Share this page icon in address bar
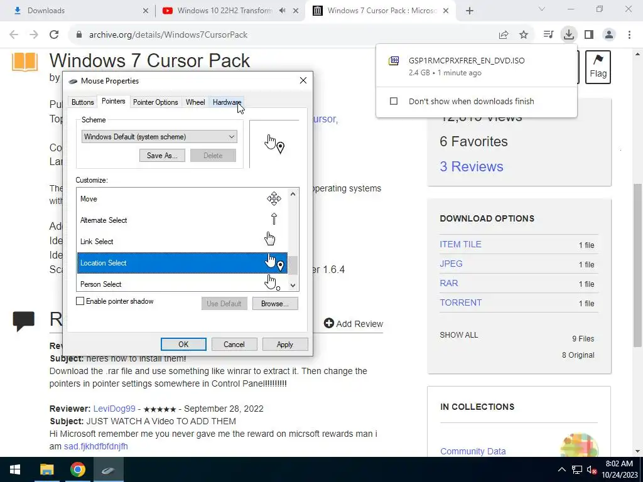643x482 pixels. pyautogui.click(x=504, y=35)
